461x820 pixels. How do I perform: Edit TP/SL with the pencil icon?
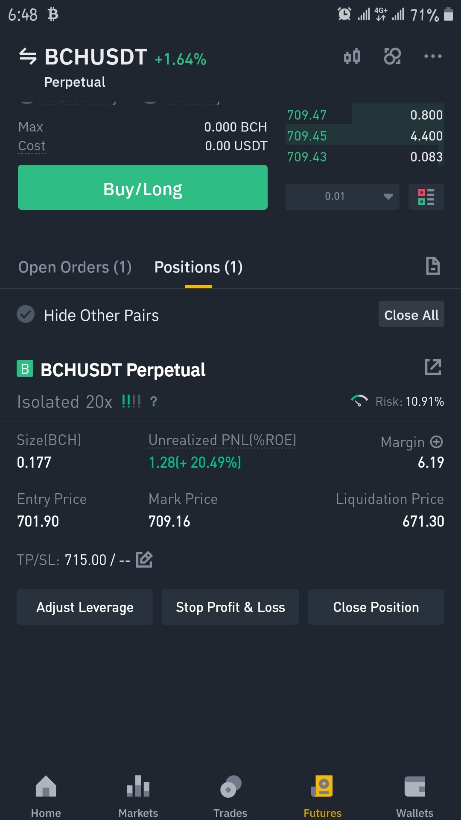[144, 559]
